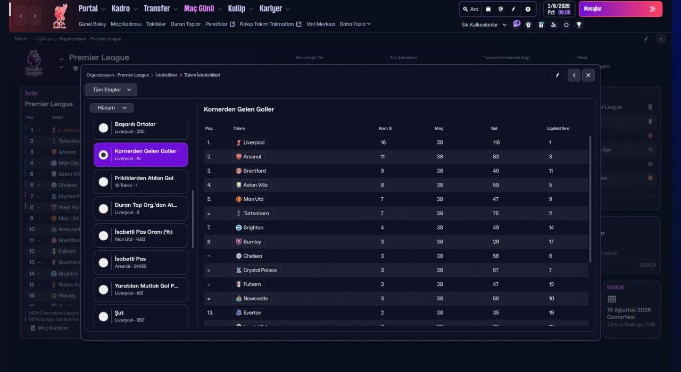Open the Veri Merkezi tab
The height and width of the screenshot is (372, 681).
pos(321,24)
